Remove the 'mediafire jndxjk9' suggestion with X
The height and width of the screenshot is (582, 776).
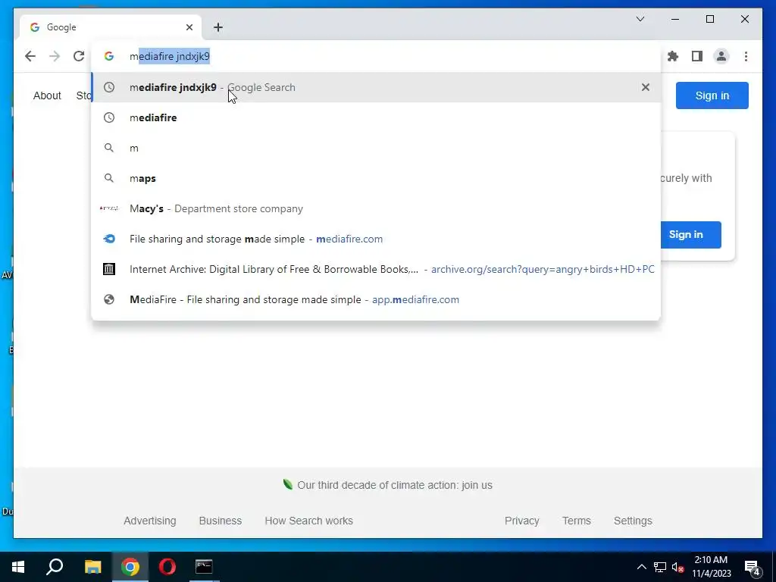(x=646, y=87)
